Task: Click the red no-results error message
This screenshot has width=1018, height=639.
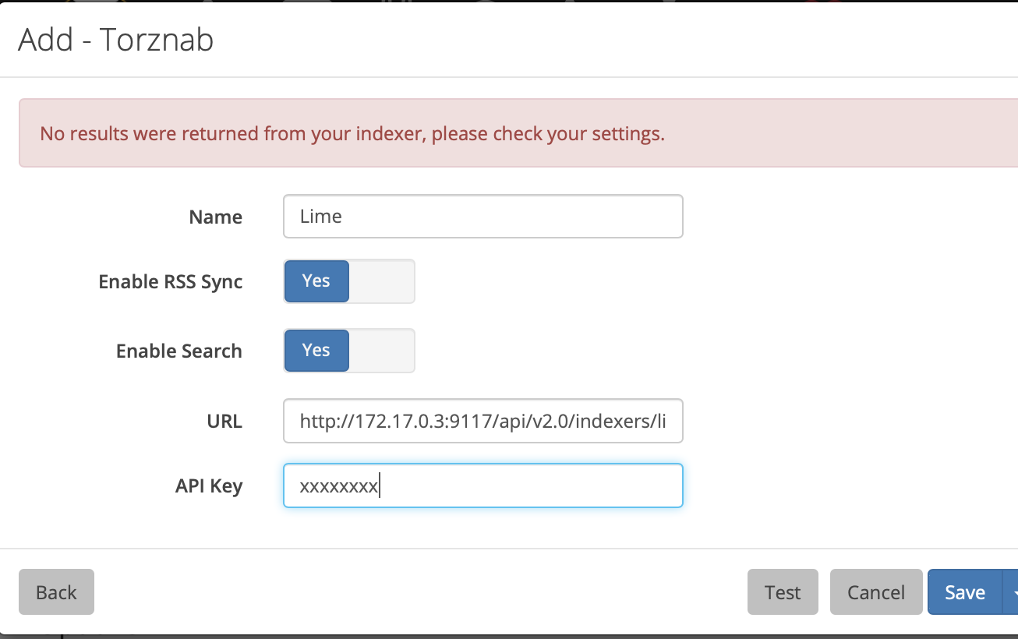Action: [x=352, y=133]
